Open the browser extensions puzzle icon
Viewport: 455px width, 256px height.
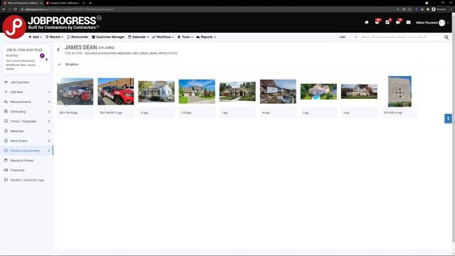tap(428, 9)
